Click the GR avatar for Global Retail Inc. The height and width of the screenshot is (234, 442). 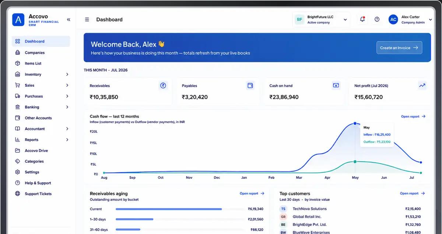[x=283, y=217]
